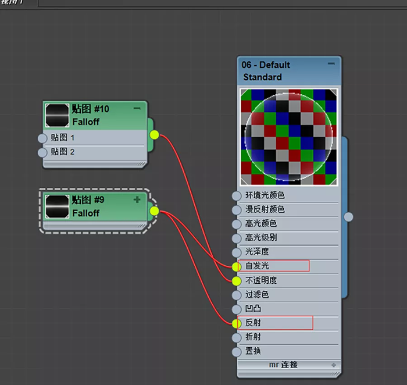Click the 贴图 1 input socket
407x385 pixels.
pyautogui.click(x=42, y=138)
